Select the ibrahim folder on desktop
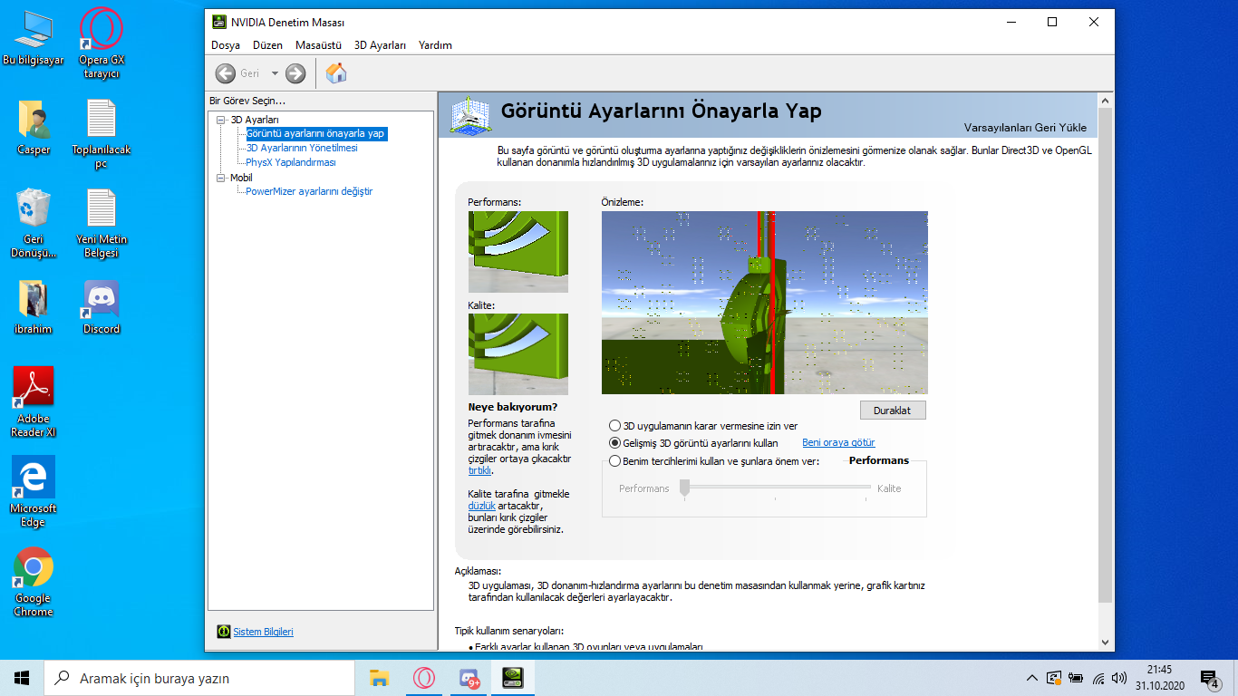 (34, 307)
